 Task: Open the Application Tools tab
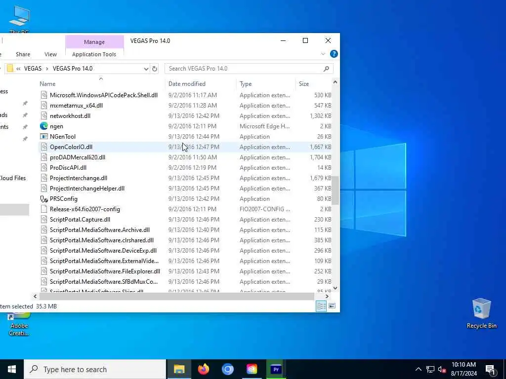(94, 54)
